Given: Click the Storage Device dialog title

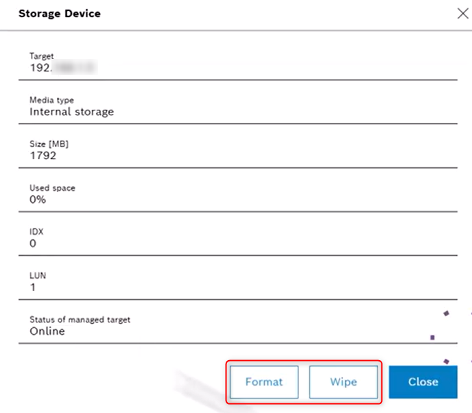Looking at the screenshot, I should pos(59,13).
